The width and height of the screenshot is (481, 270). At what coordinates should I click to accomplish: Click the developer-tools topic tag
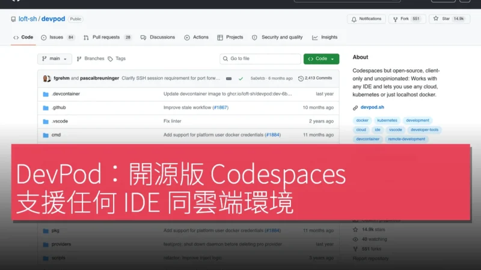click(x=424, y=130)
